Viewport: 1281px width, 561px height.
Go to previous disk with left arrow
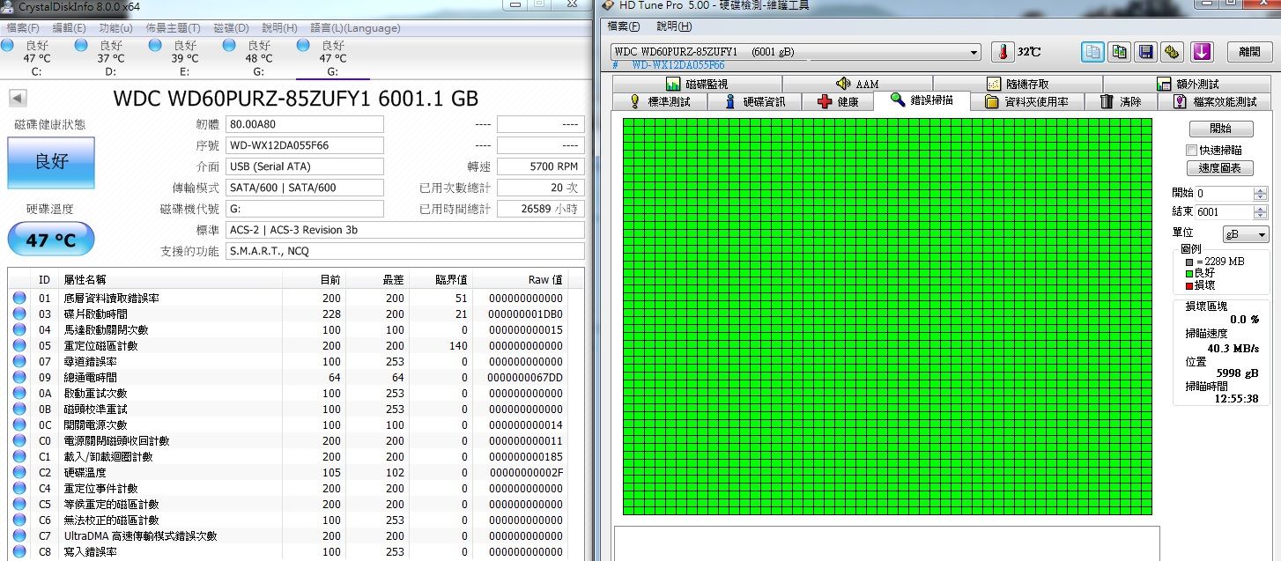click(18, 98)
